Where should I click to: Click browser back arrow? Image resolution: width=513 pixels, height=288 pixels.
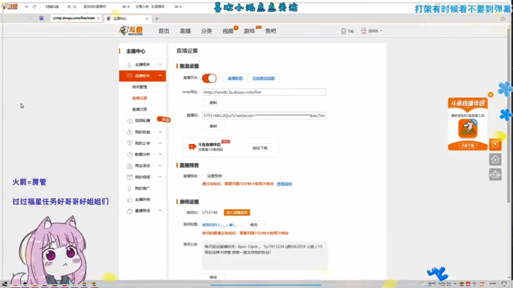[27, 6]
